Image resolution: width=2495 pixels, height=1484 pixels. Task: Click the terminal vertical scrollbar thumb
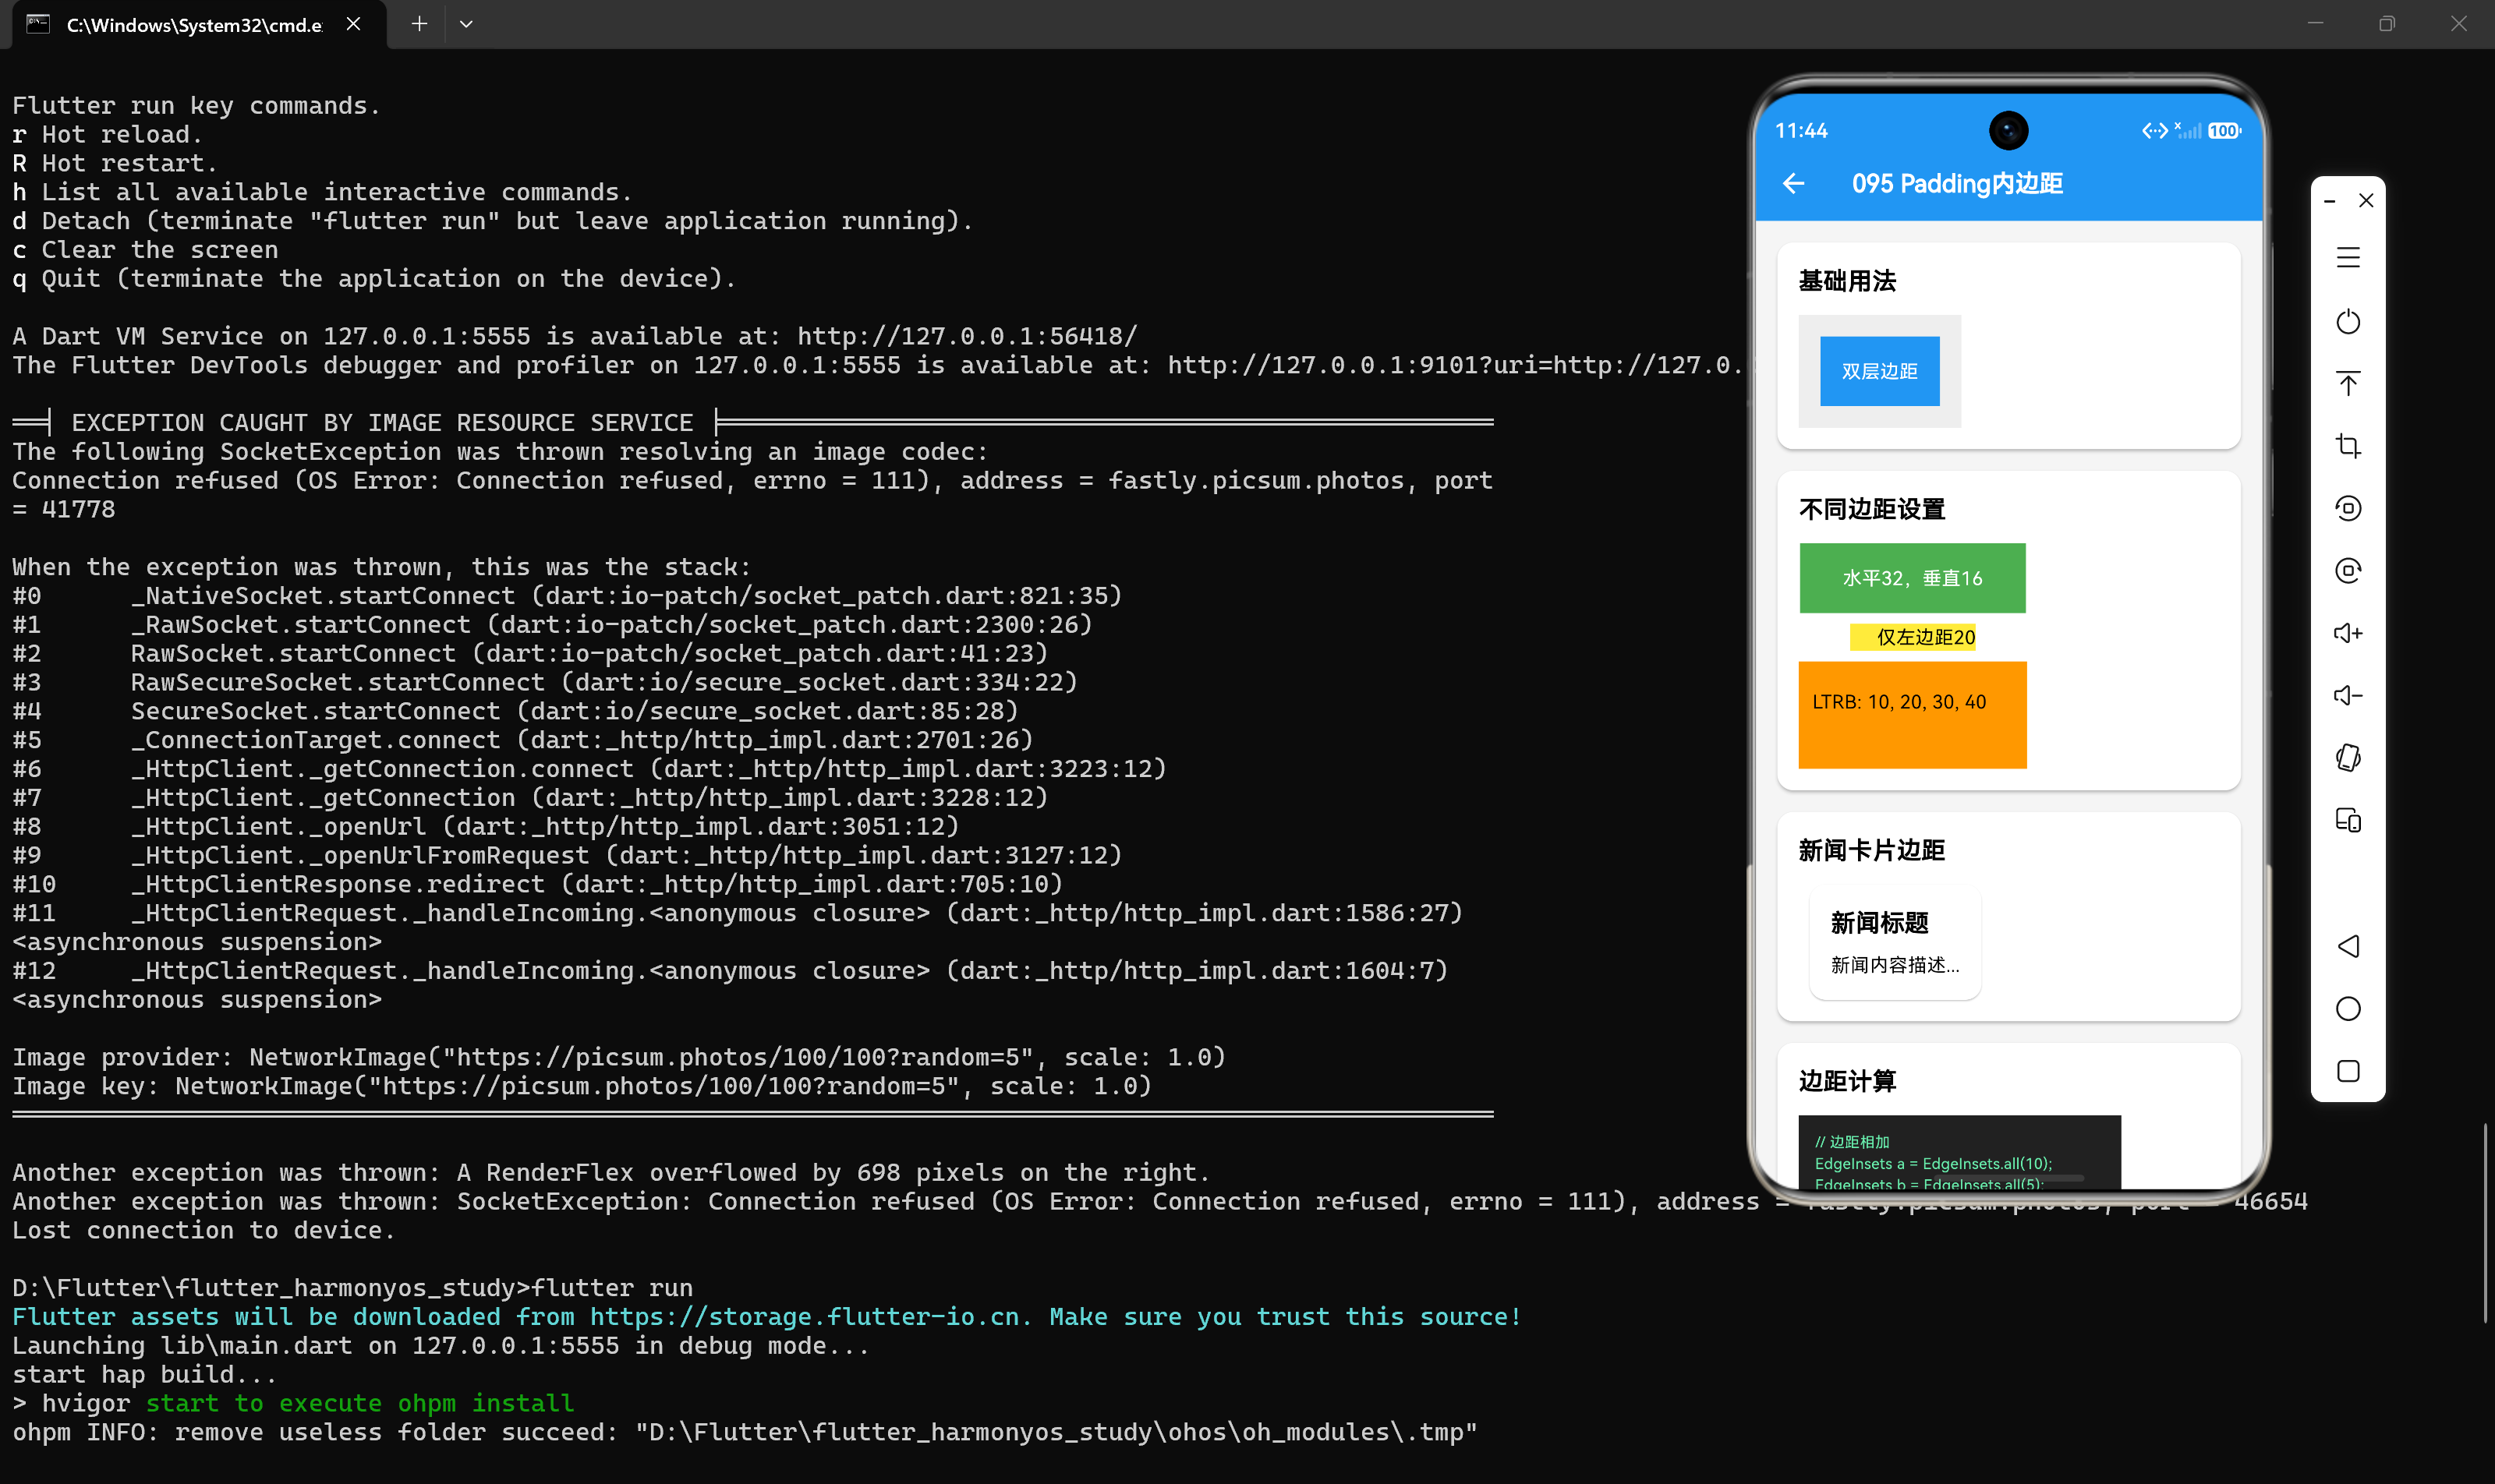pyautogui.click(x=2485, y=1223)
